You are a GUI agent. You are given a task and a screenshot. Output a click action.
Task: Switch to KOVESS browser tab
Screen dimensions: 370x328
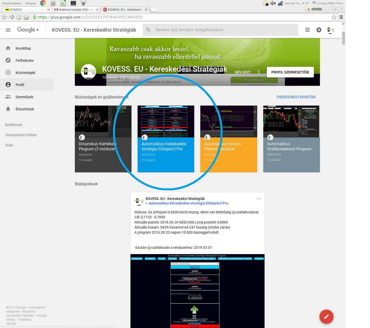[27, 10]
